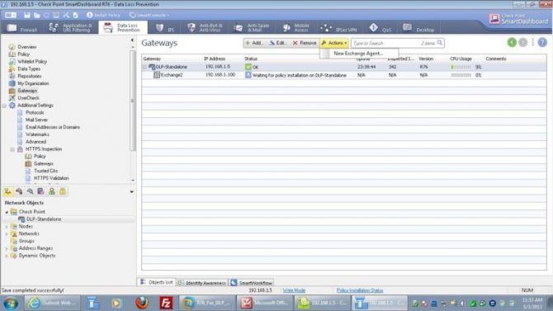Click the Add gateway button
The width and height of the screenshot is (553, 311).
click(254, 43)
